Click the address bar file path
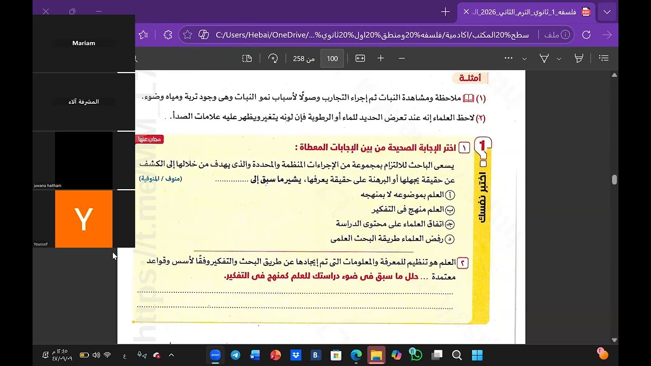This screenshot has width=651, height=366. point(372,35)
